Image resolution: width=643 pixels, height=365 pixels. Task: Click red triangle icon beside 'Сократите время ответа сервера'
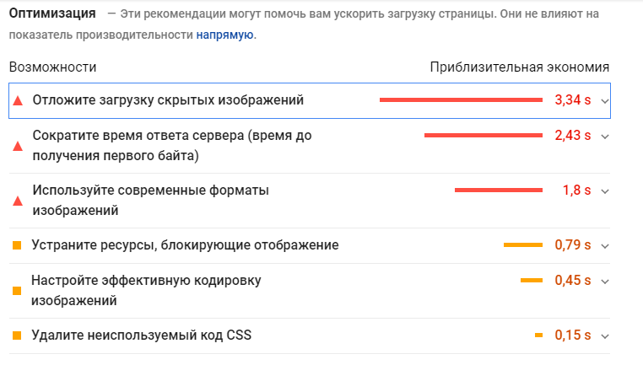pos(18,146)
